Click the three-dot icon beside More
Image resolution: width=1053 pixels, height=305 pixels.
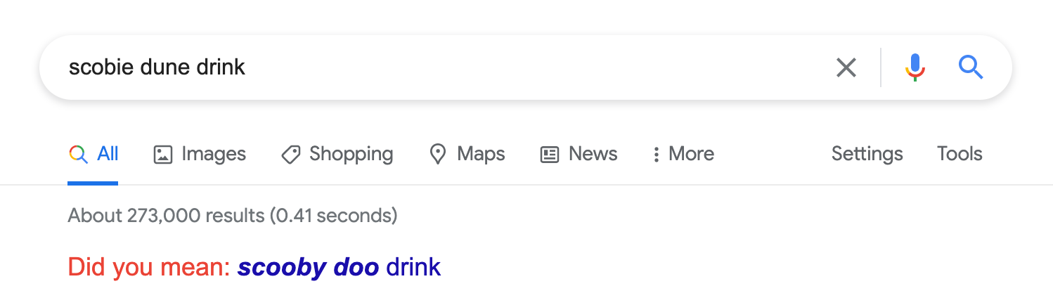coord(656,155)
